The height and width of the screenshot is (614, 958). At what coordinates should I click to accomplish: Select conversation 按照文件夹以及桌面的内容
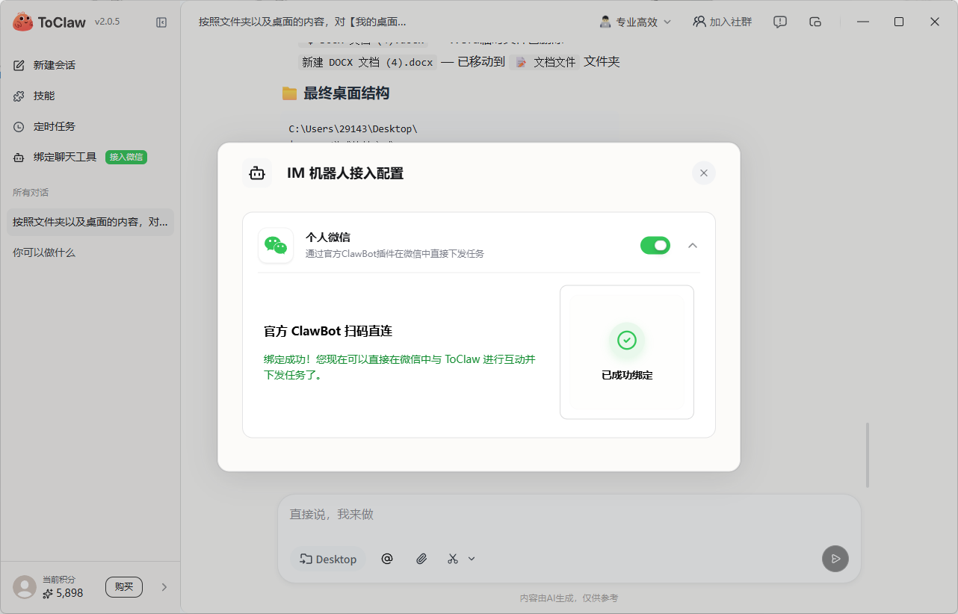tap(90, 222)
